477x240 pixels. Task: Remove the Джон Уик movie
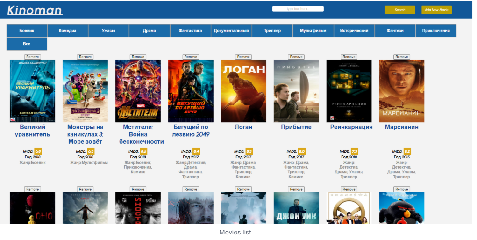(x=296, y=189)
